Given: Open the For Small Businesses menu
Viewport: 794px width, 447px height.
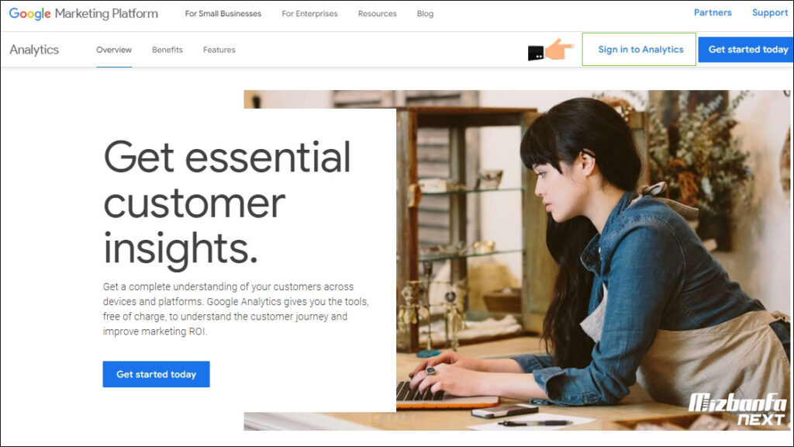Looking at the screenshot, I should [x=223, y=14].
